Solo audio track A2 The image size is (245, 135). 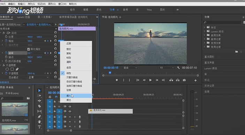75,122
